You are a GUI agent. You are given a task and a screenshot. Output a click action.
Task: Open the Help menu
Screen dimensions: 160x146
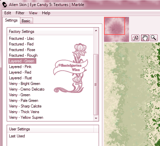tap(46, 13)
